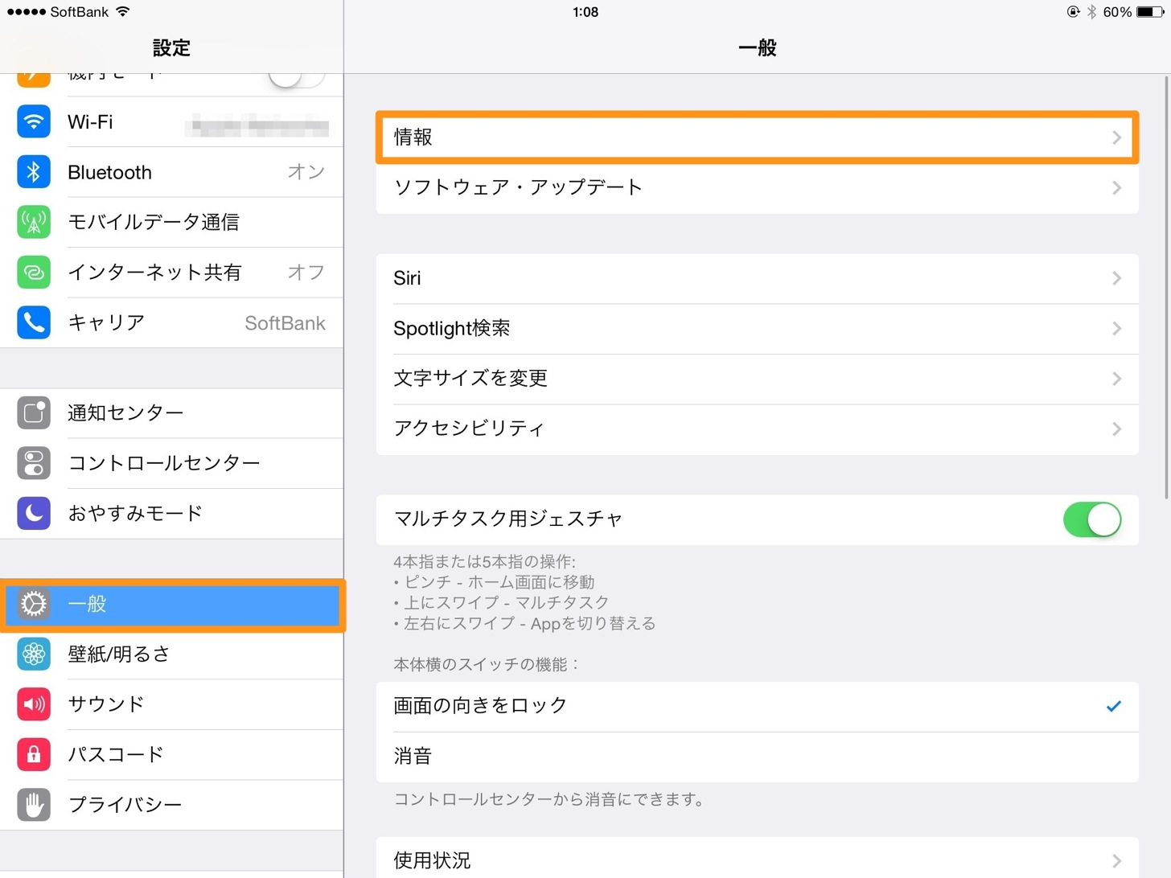Tap the Wi-Fi icon in sidebar
The height and width of the screenshot is (878, 1171).
tap(34, 122)
